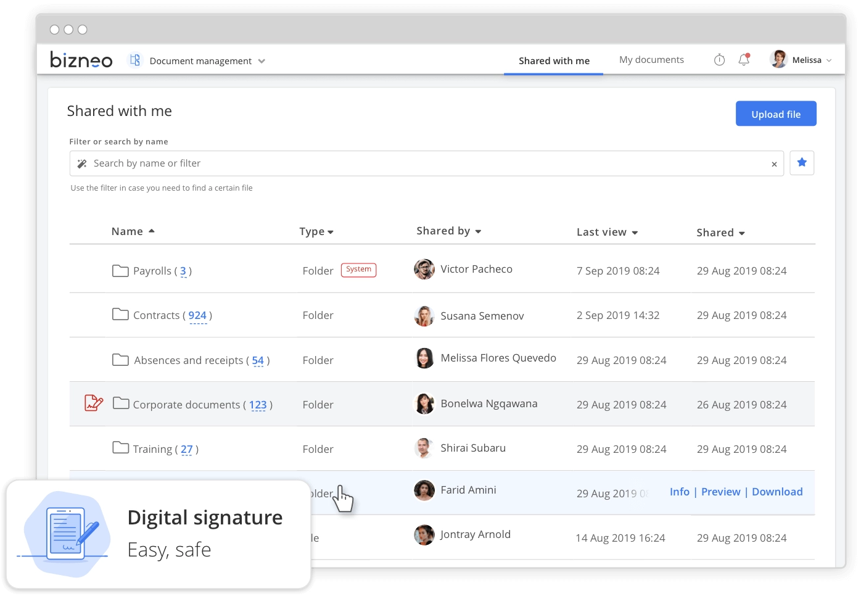Click the magic wand filter icon

tap(82, 163)
